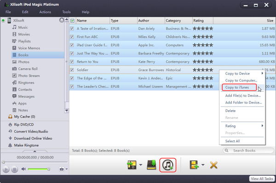Click View All Tasks button
The height and width of the screenshot is (183, 276).
(x=262, y=179)
